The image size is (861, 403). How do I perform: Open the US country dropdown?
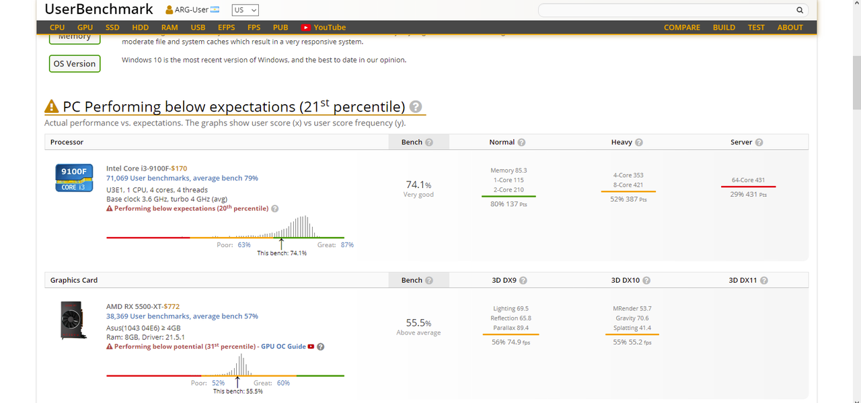tap(245, 10)
